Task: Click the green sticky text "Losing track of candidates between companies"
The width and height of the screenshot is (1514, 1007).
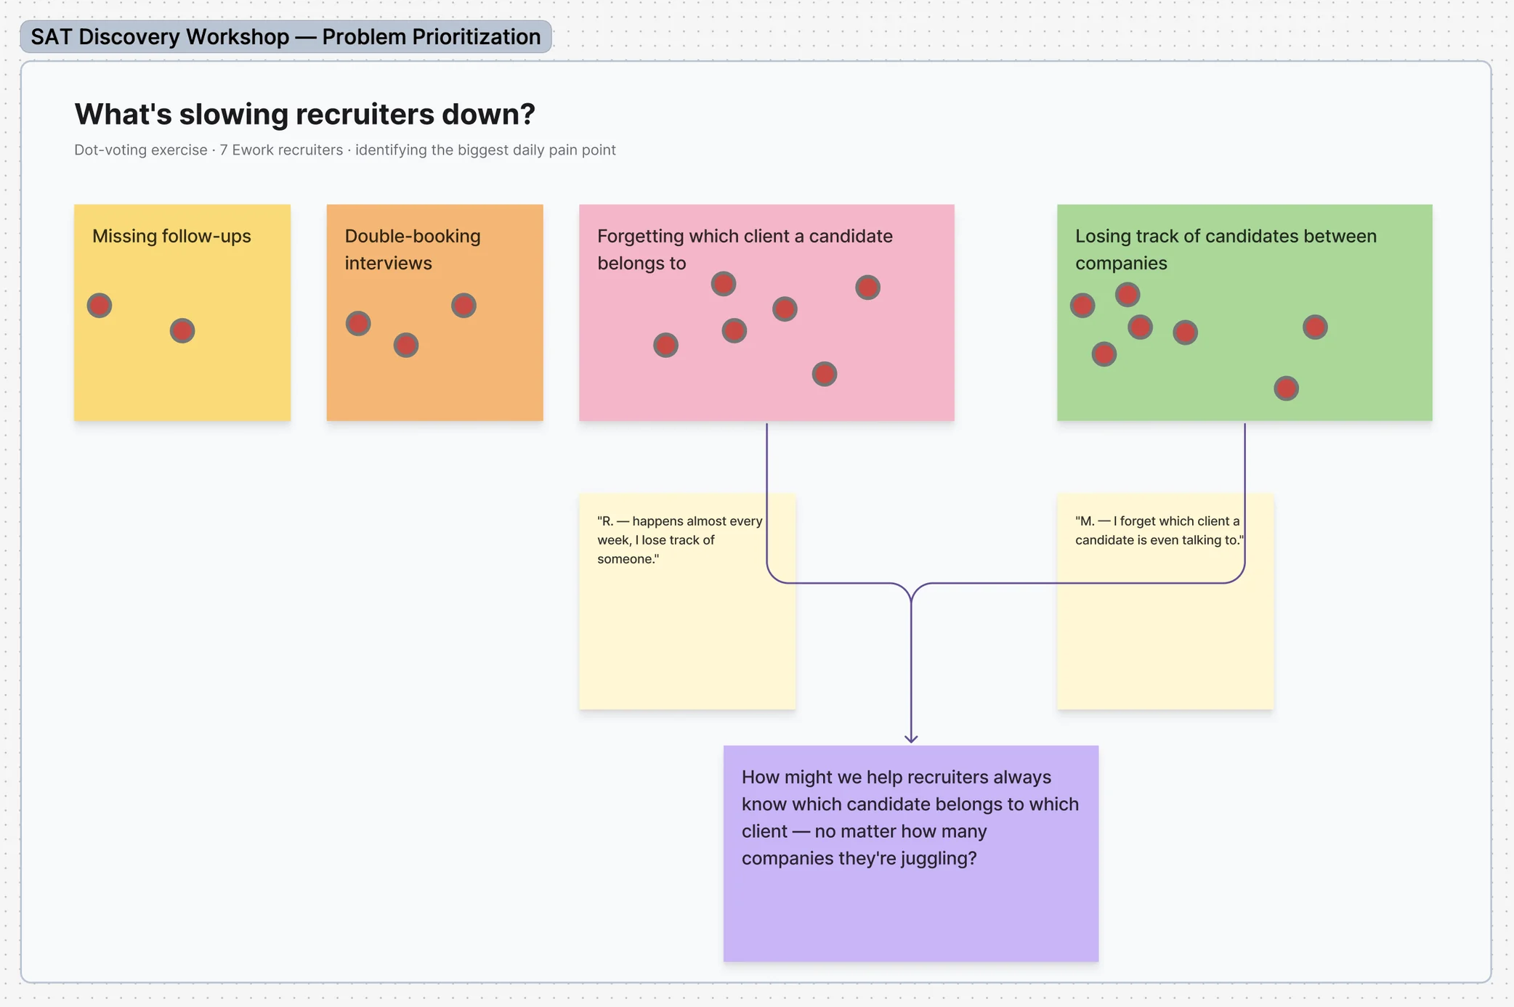Action: pyautogui.click(x=1226, y=249)
